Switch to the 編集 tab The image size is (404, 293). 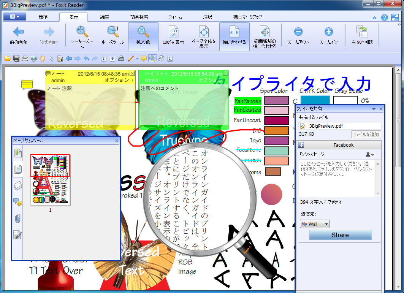tap(105, 17)
